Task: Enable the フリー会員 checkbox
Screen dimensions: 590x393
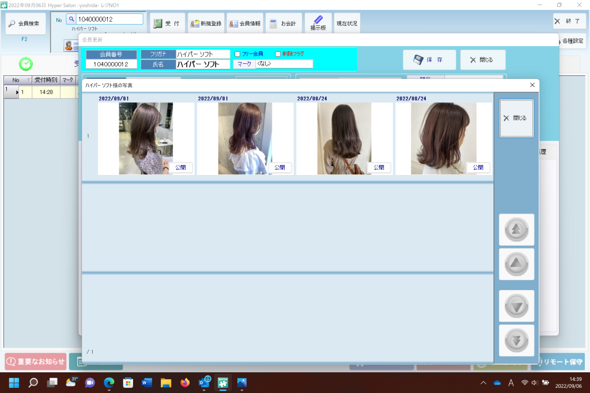Action: click(237, 54)
